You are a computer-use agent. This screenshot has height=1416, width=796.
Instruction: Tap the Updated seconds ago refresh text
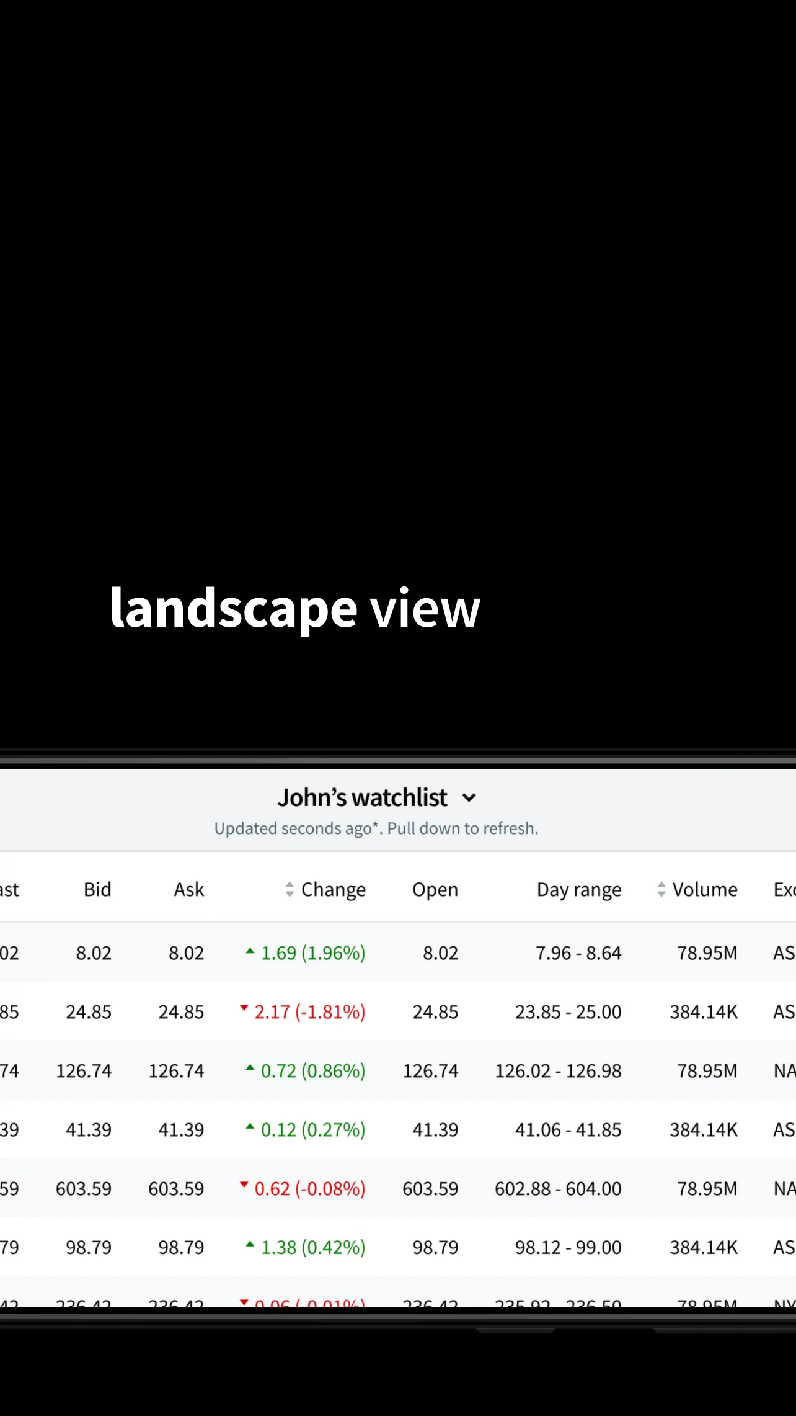[376, 828]
